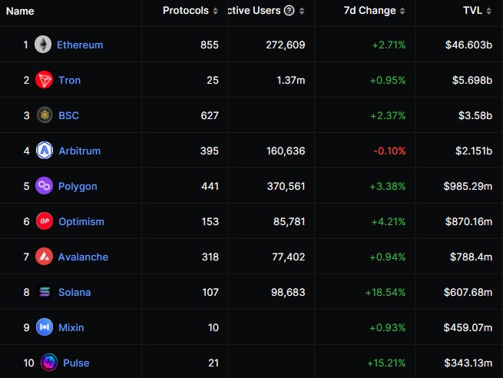Image resolution: width=503 pixels, height=378 pixels.
Task: Click Polygon's active users 370,561
Action: pos(286,186)
